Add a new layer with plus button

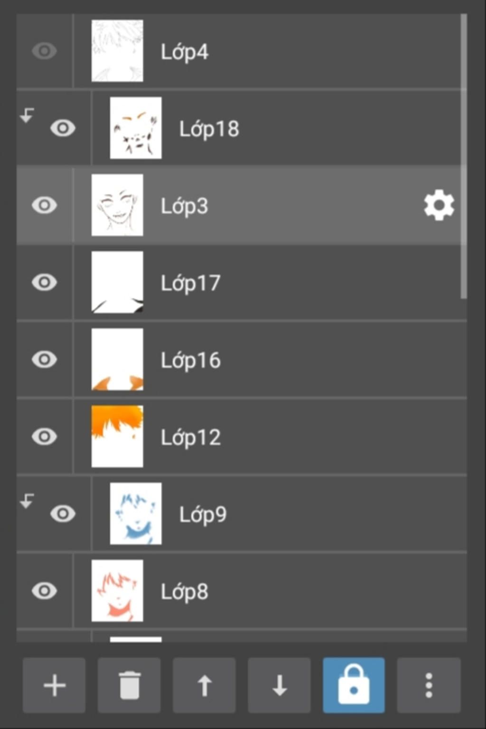coord(54,685)
